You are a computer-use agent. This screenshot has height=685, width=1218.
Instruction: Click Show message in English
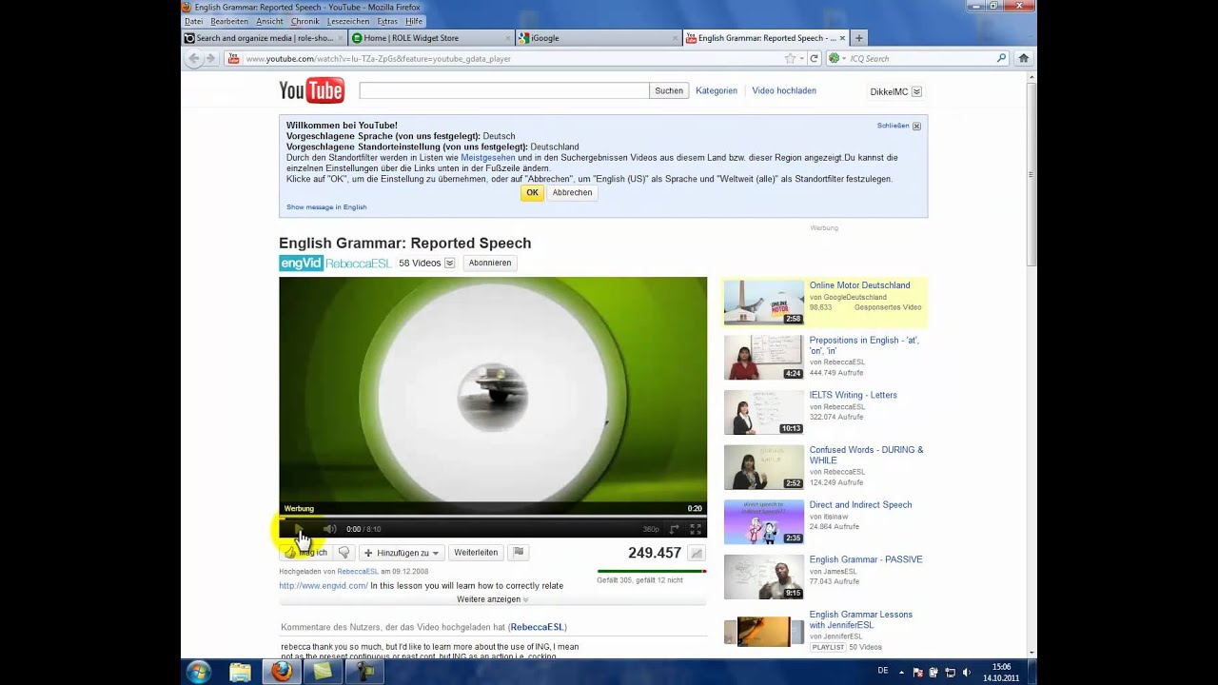[326, 207]
